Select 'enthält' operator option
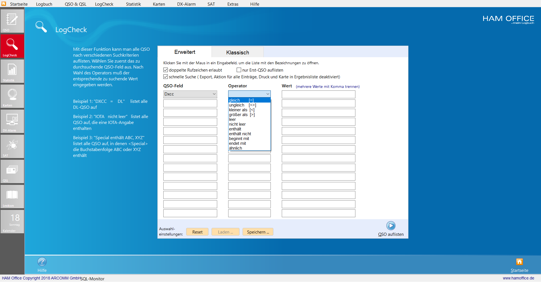This screenshot has height=282, width=541. click(249, 129)
